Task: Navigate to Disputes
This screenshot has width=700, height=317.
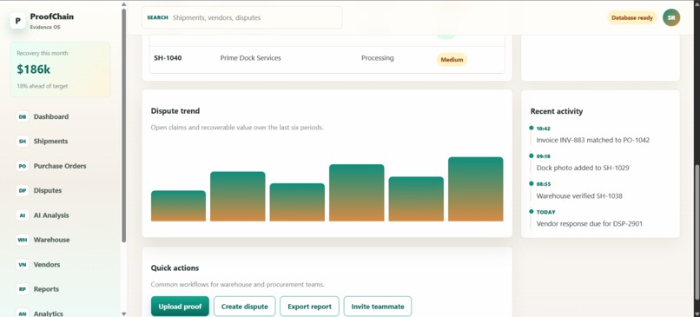Action: 47,191
